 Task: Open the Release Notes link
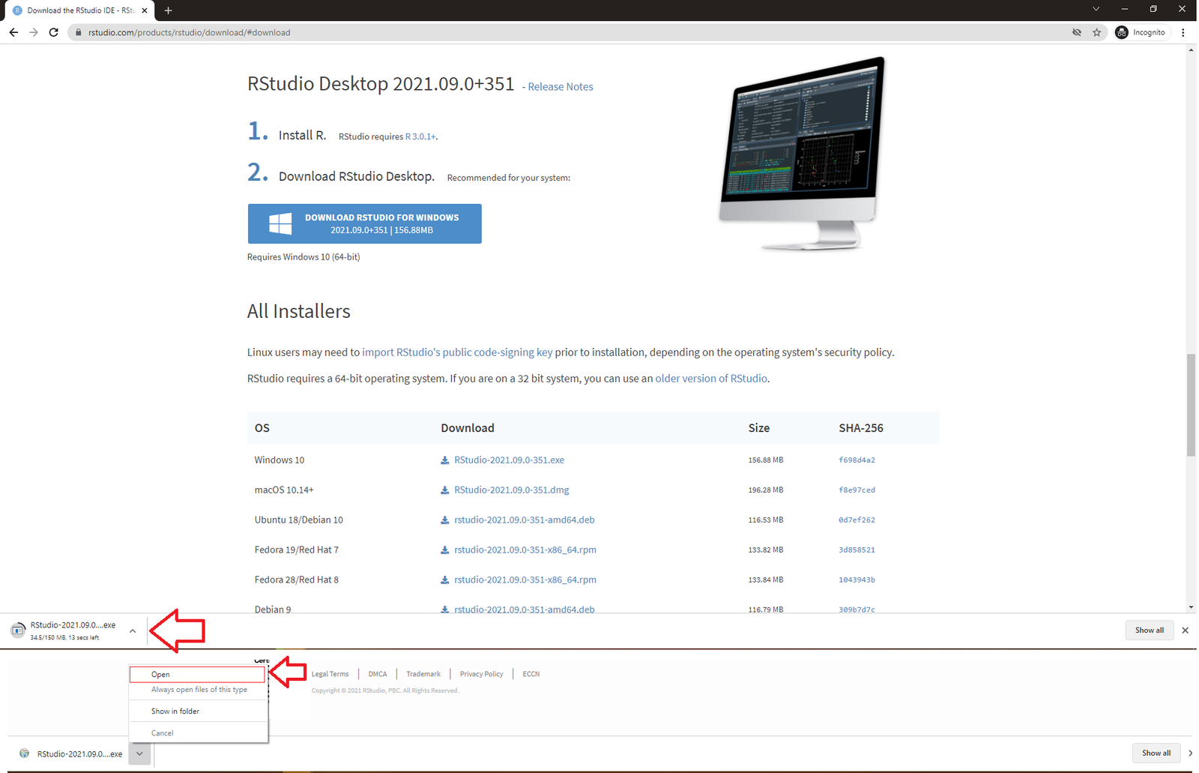(559, 86)
